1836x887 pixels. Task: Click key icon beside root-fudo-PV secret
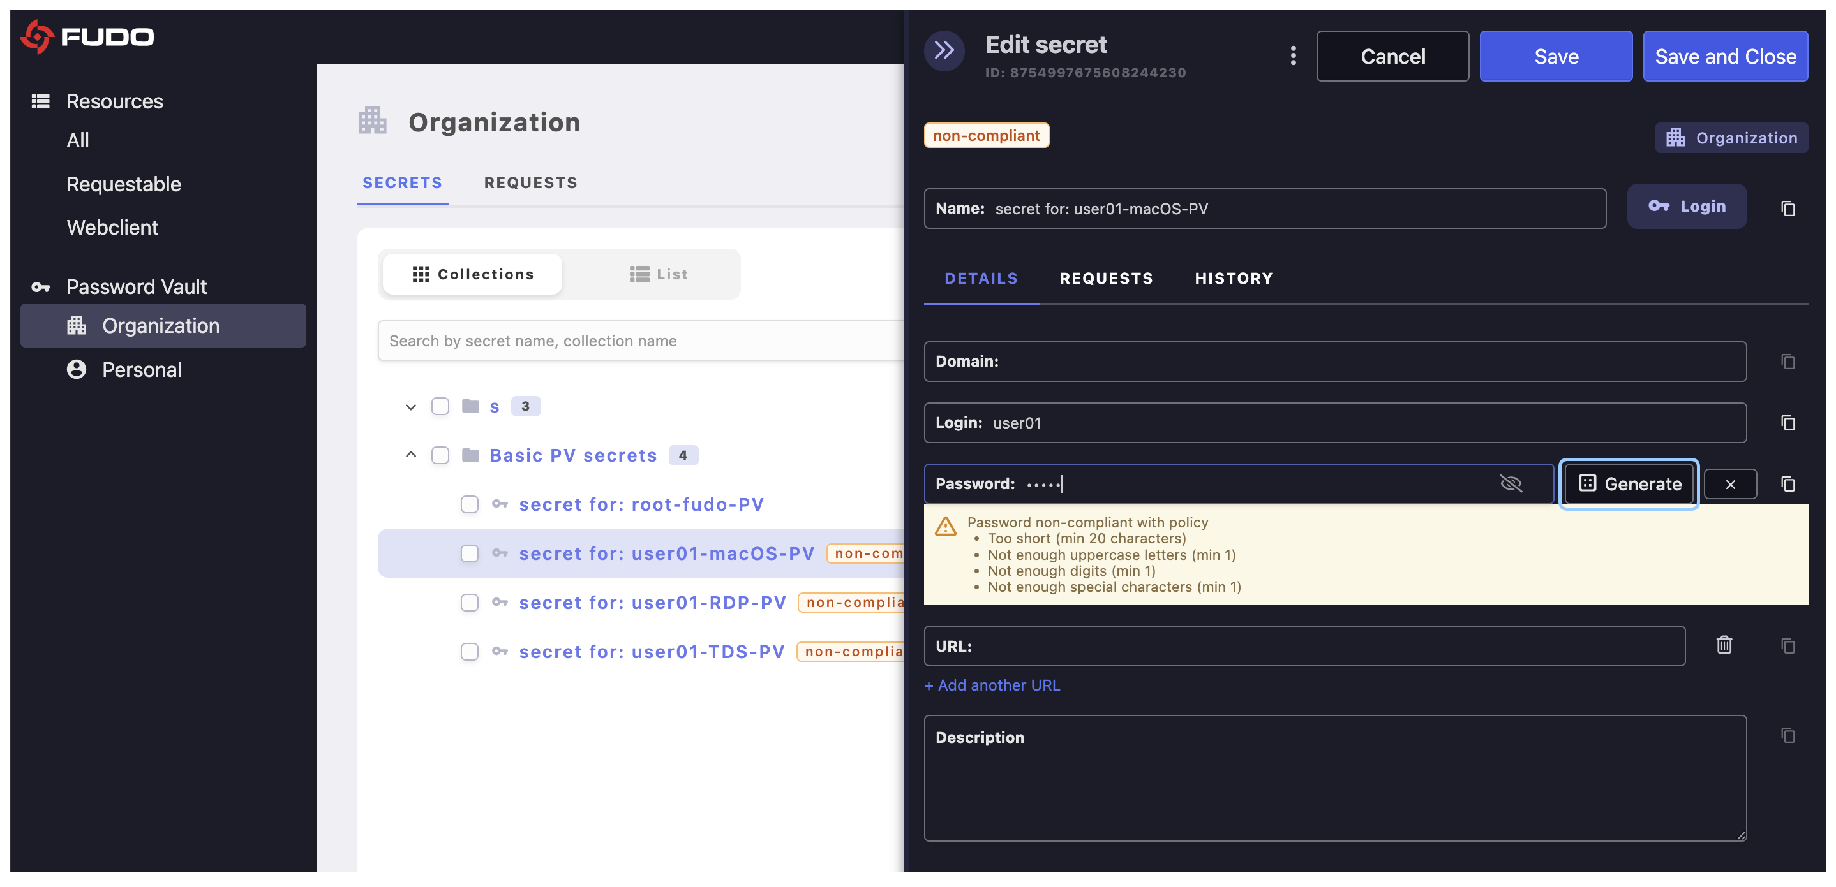click(x=500, y=504)
